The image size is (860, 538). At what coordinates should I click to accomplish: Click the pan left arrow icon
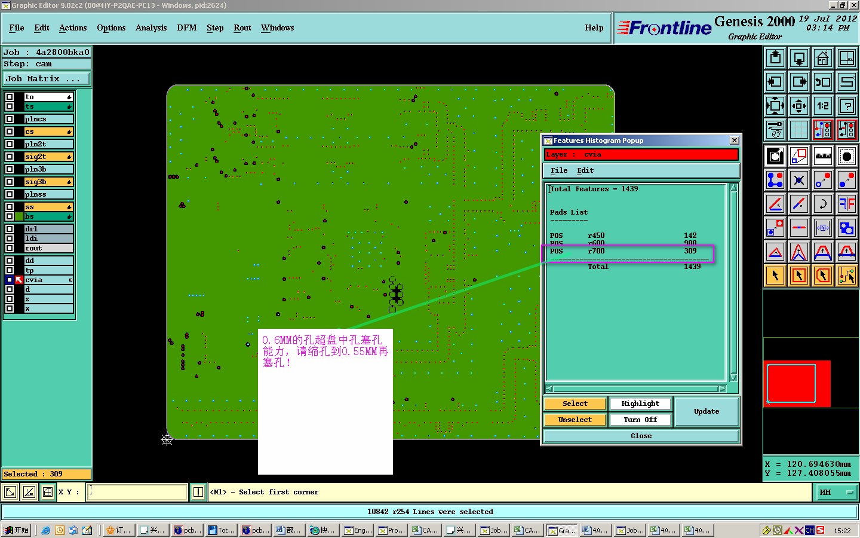[x=775, y=82]
